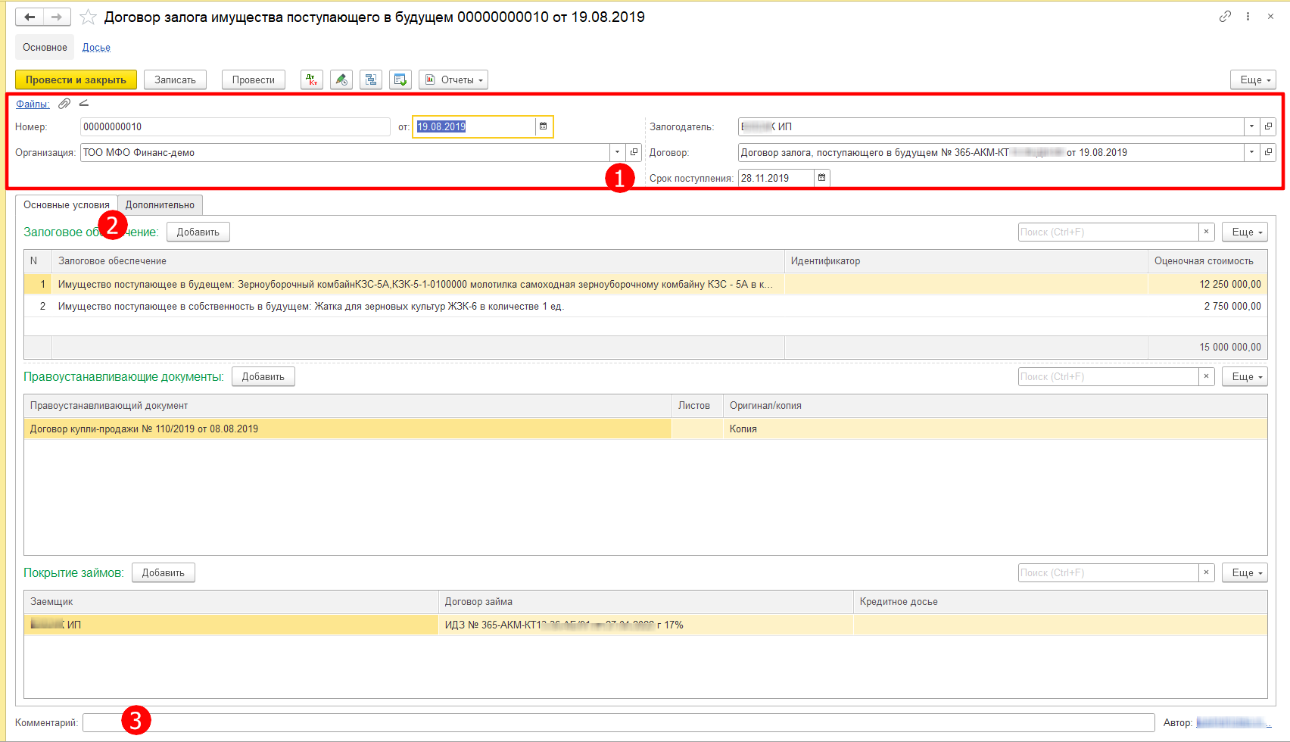Click the Автор link value
The image size is (1290, 742).
click(x=1233, y=723)
